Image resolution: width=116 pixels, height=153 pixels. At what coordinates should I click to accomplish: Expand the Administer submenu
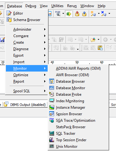[27, 29]
